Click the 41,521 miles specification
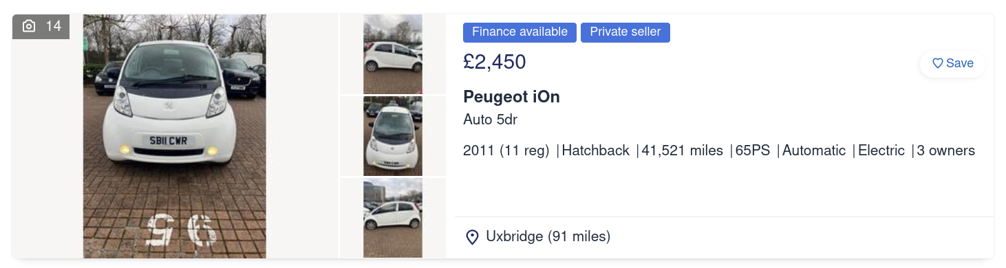Image resolution: width=1006 pixels, height=268 pixels. pyautogui.click(x=683, y=150)
